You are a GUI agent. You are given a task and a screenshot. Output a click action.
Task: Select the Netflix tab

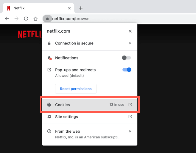pos(38,8)
